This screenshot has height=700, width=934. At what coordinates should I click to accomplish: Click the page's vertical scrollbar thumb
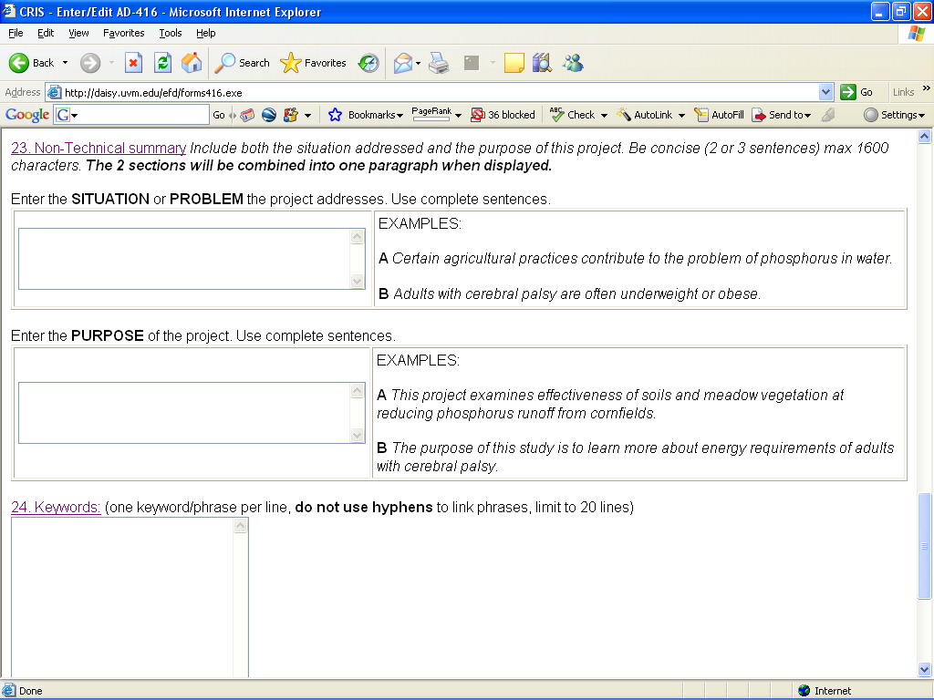925,545
